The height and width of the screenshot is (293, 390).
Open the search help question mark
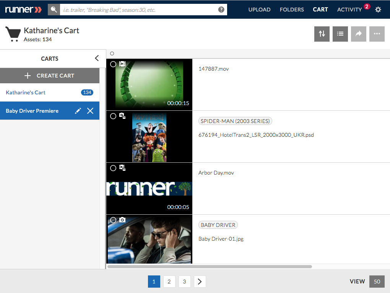click(x=221, y=10)
